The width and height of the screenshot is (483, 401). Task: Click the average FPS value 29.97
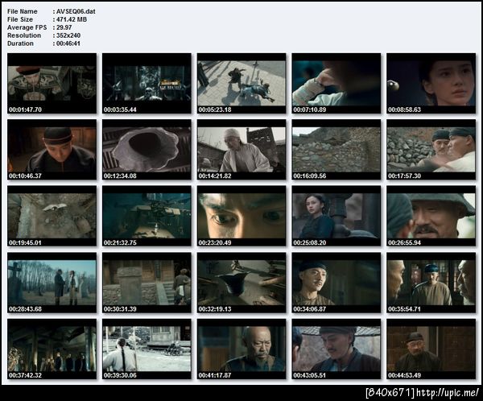coord(64,27)
